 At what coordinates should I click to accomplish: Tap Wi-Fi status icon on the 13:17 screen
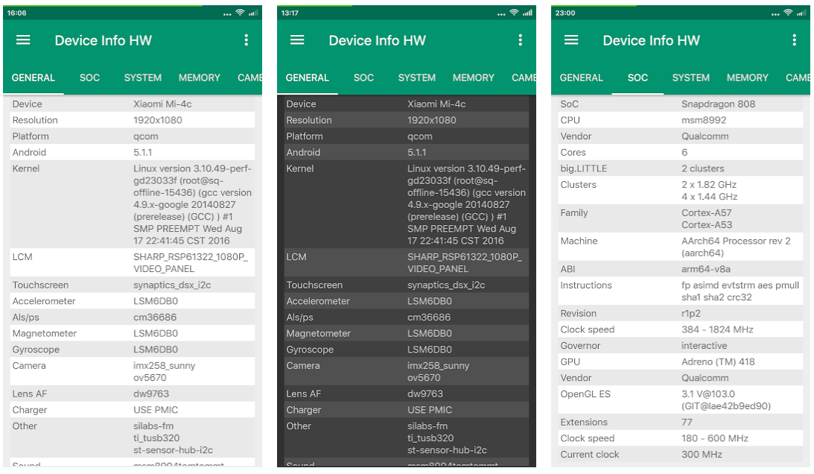click(514, 13)
